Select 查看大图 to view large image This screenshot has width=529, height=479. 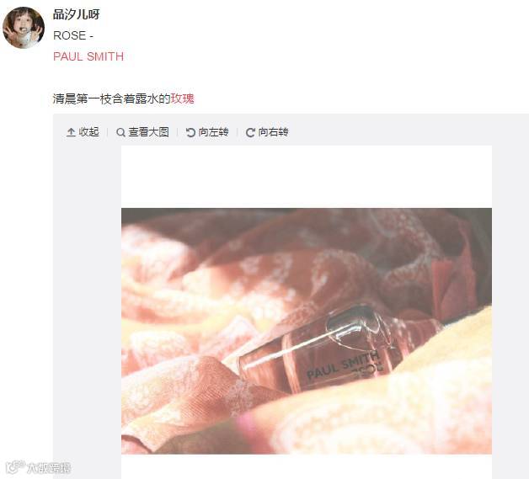click(142, 132)
